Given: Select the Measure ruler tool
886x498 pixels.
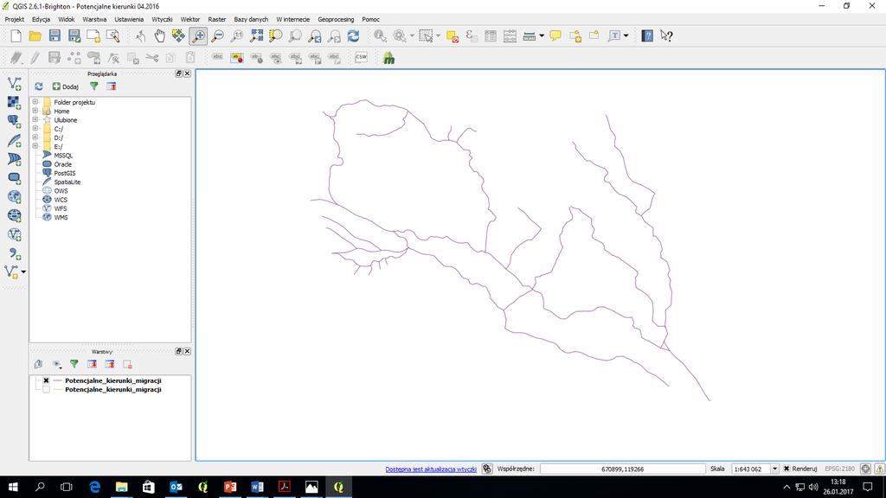Looking at the screenshot, I should point(529,36).
